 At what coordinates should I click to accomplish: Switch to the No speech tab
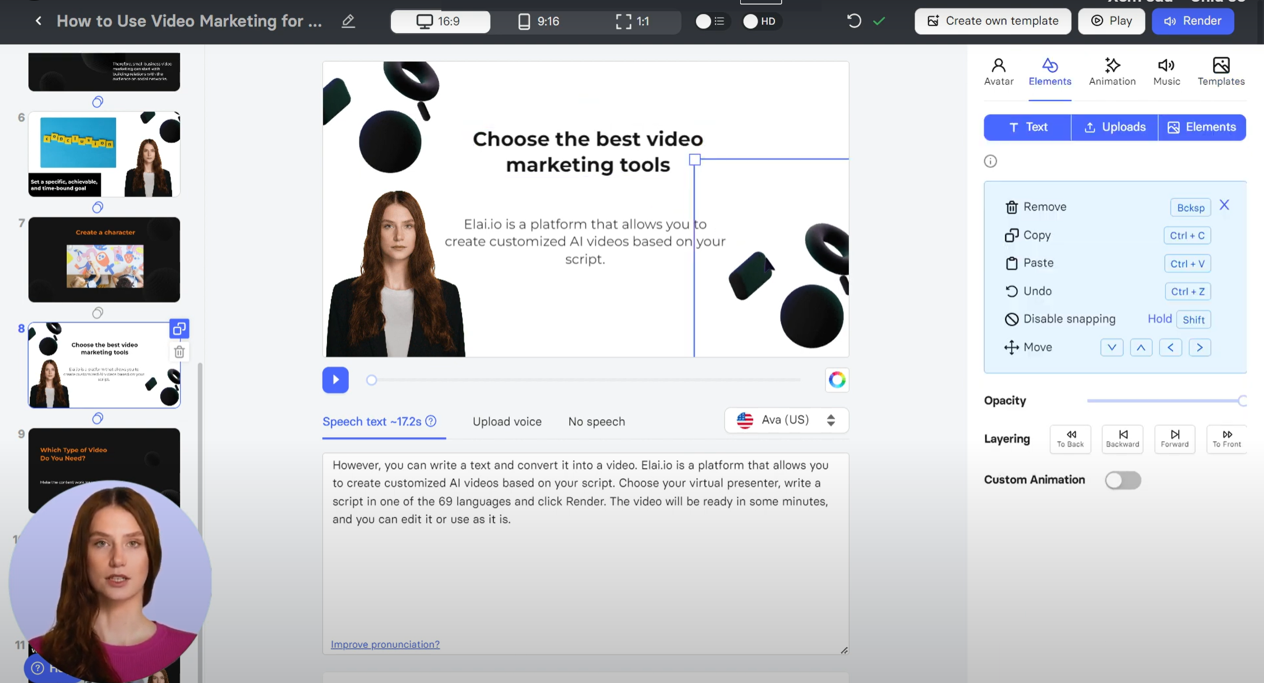coord(596,421)
